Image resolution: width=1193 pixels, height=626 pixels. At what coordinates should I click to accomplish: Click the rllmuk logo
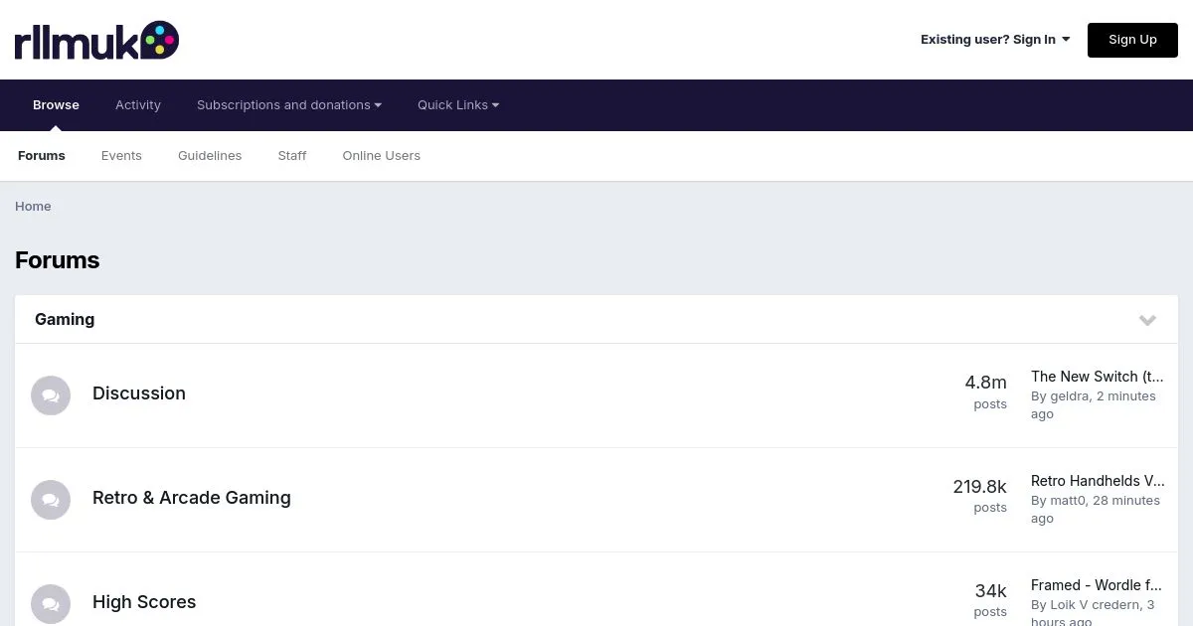[x=96, y=40]
